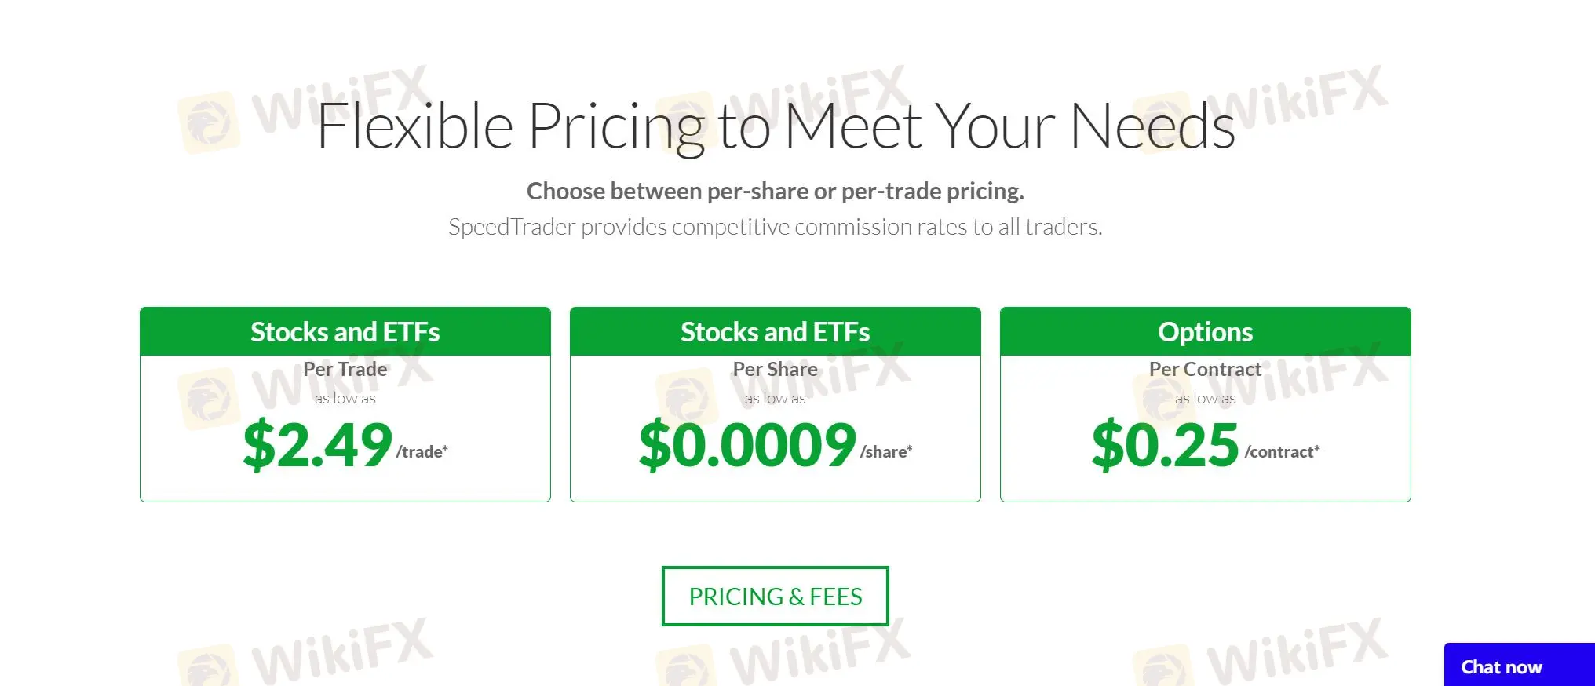This screenshot has width=1595, height=686.
Task: Click the Flexible Pricing to Meet Your Needs heading
Action: [x=775, y=126]
